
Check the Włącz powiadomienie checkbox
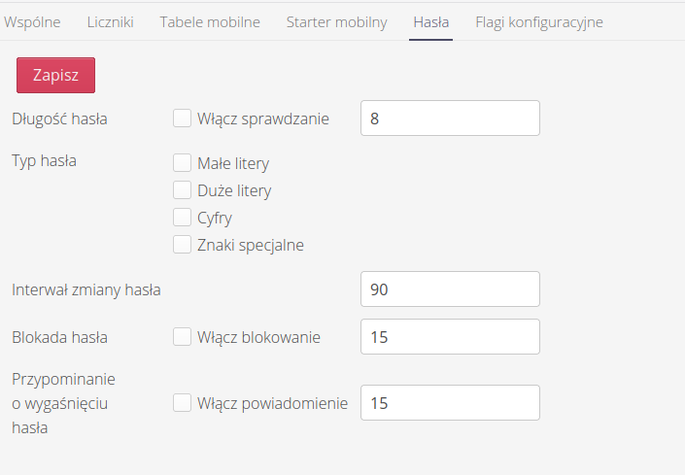pos(182,402)
